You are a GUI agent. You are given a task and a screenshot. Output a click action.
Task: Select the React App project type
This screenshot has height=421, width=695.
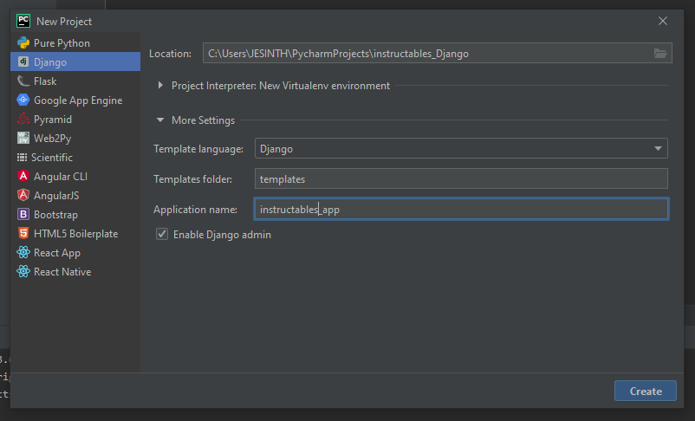pos(56,253)
